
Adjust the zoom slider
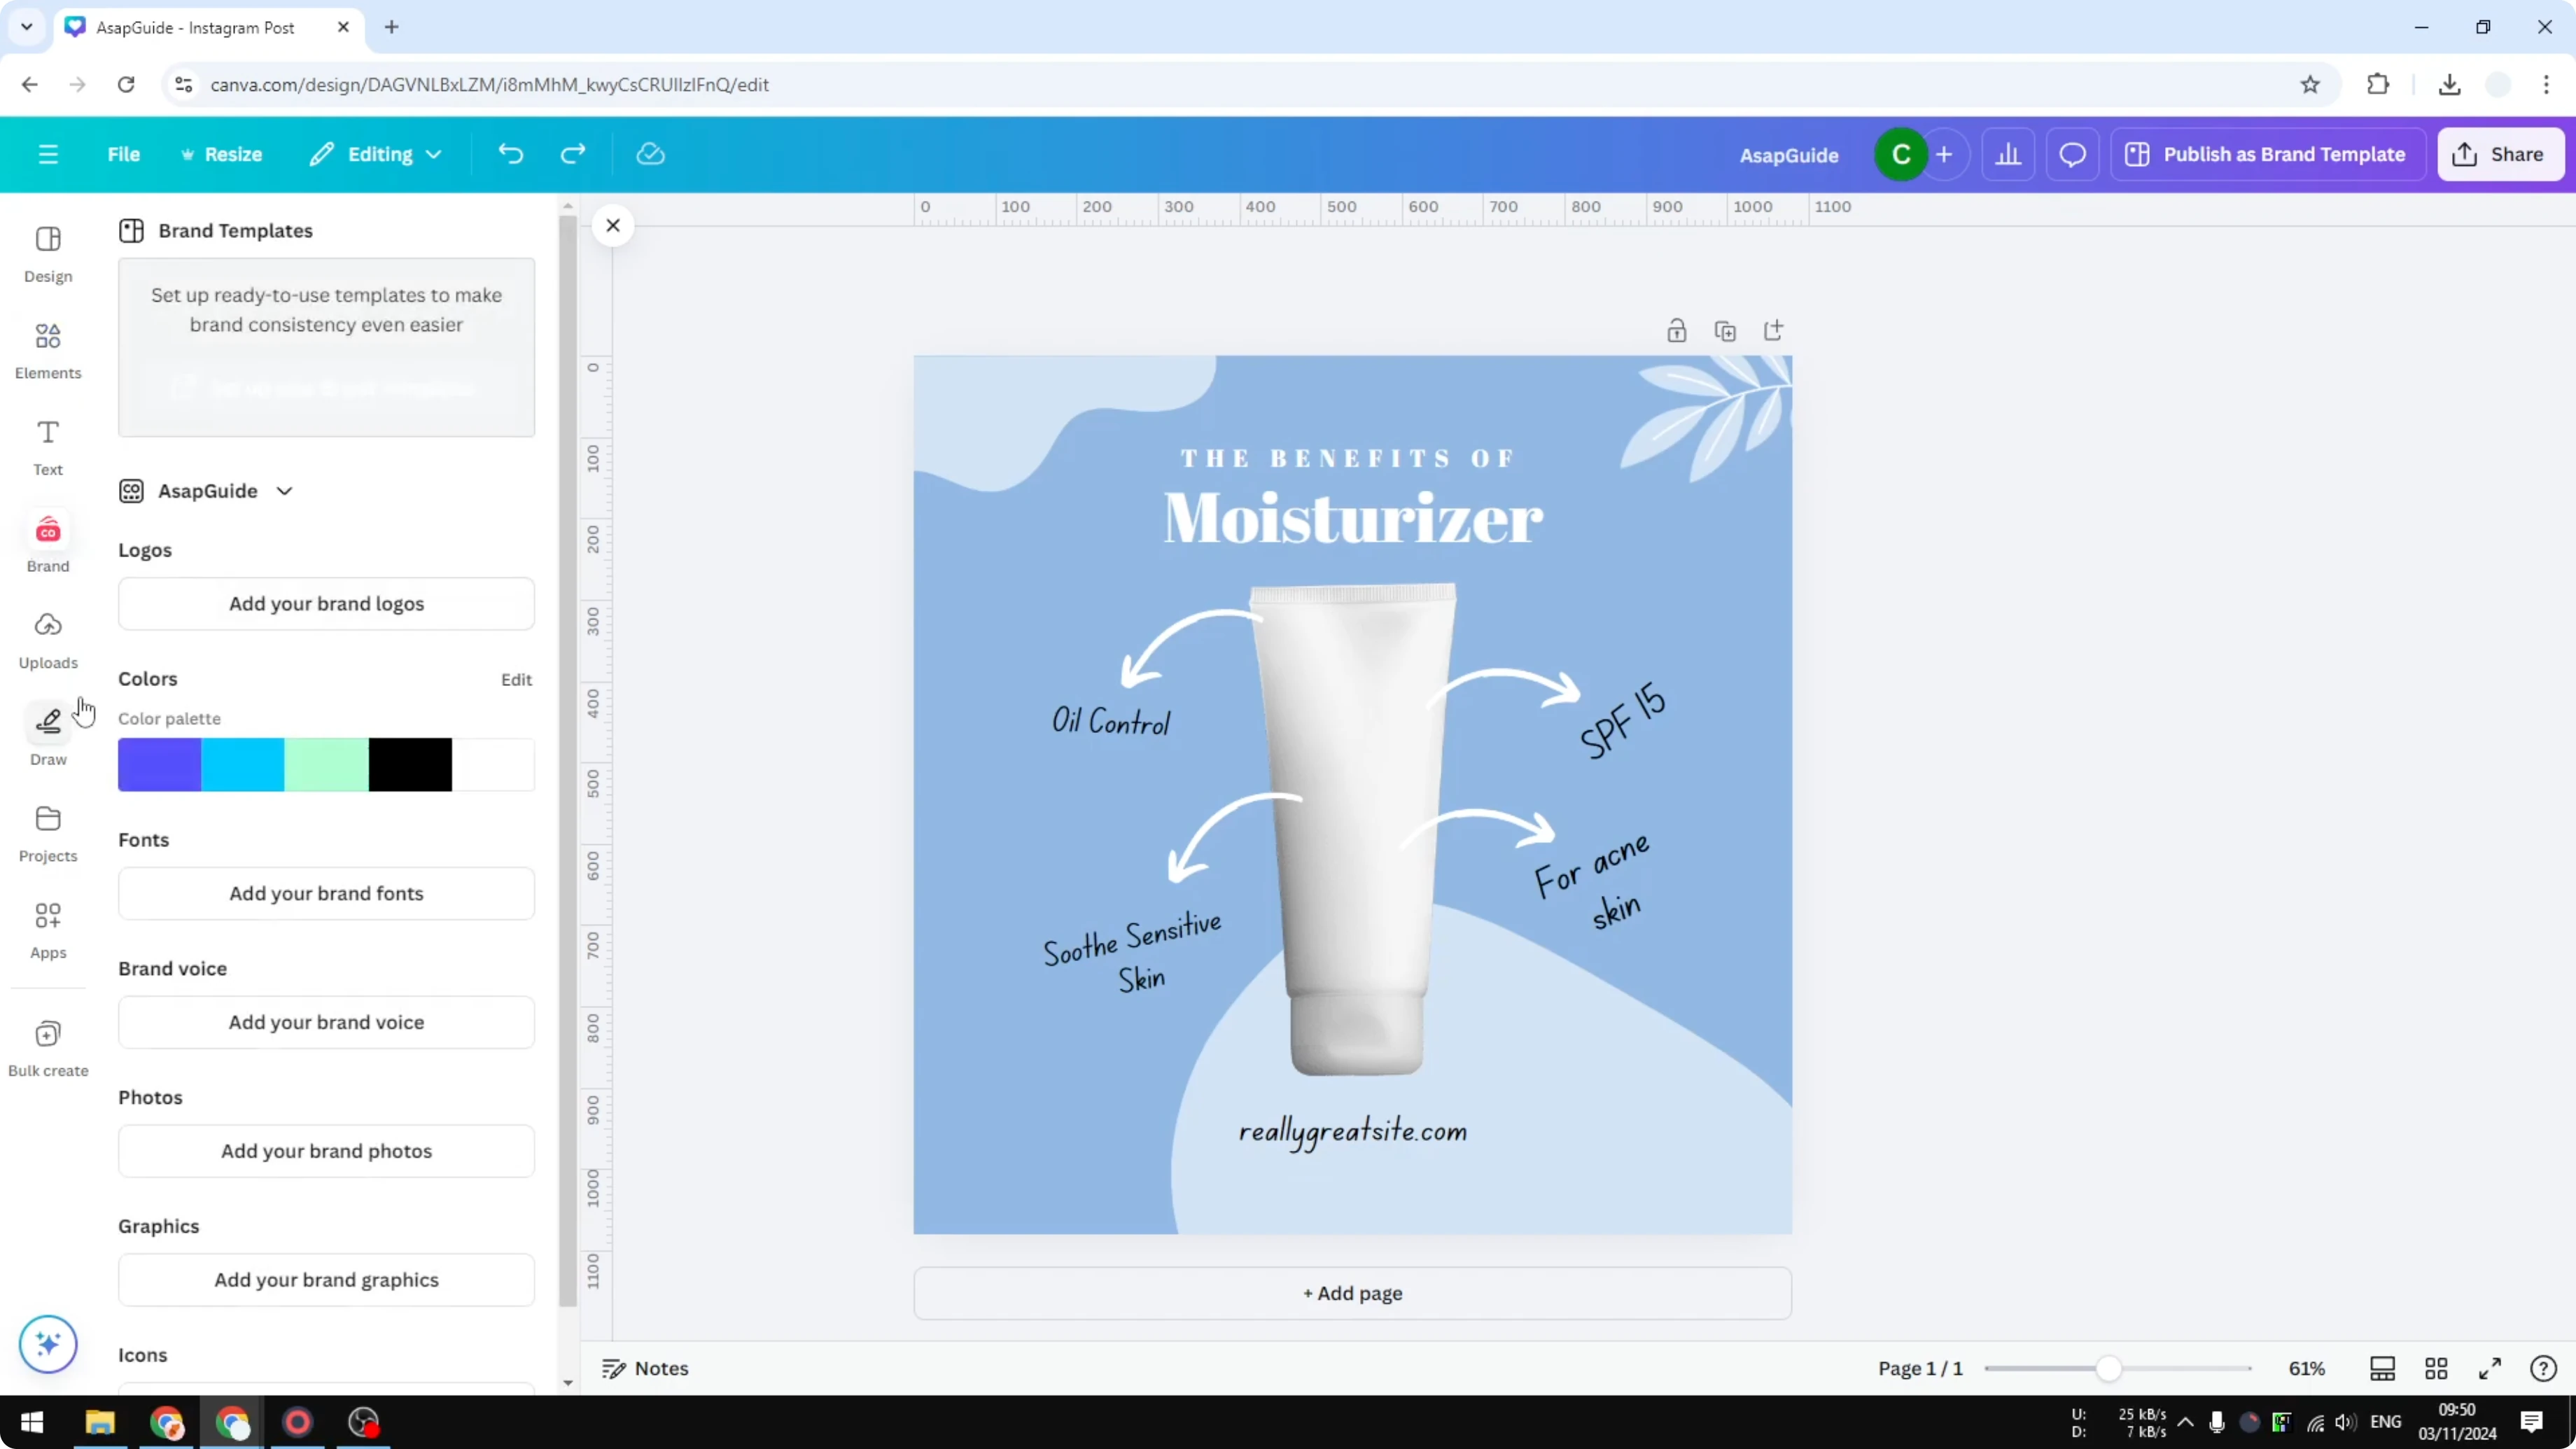[x=2110, y=1368]
